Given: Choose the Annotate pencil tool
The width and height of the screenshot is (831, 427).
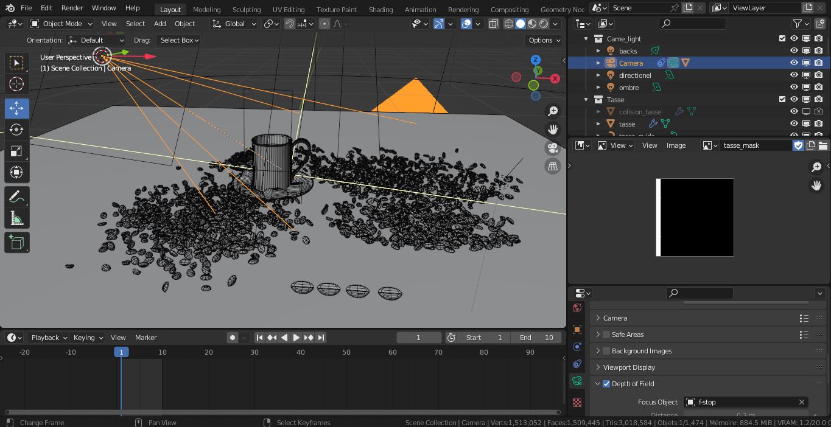Looking at the screenshot, I should 16,197.
